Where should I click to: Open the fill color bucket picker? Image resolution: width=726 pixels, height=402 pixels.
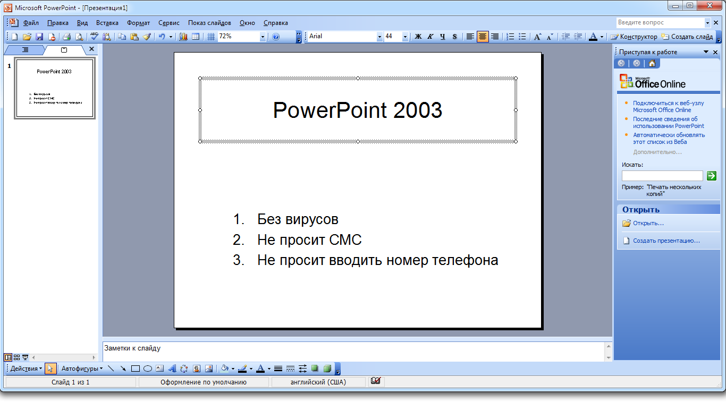225,369
